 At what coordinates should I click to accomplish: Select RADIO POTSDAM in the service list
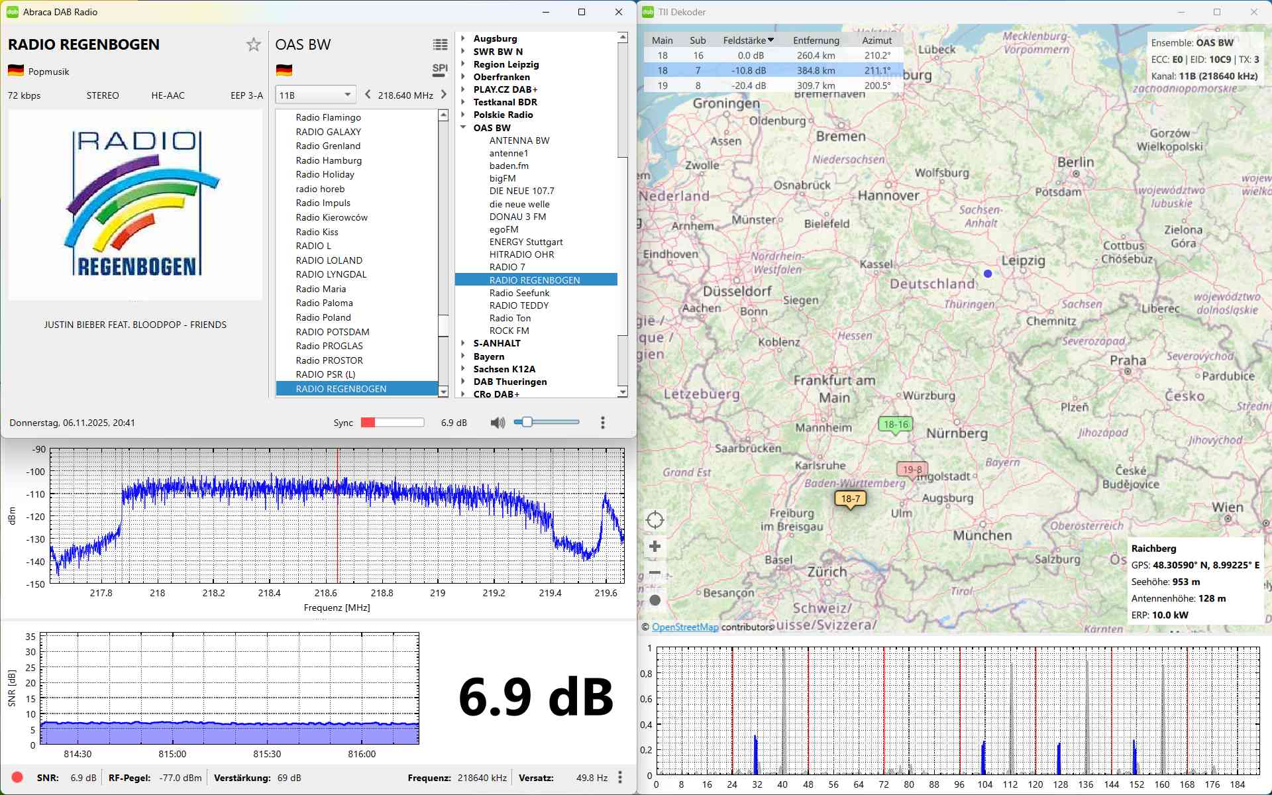332,332
